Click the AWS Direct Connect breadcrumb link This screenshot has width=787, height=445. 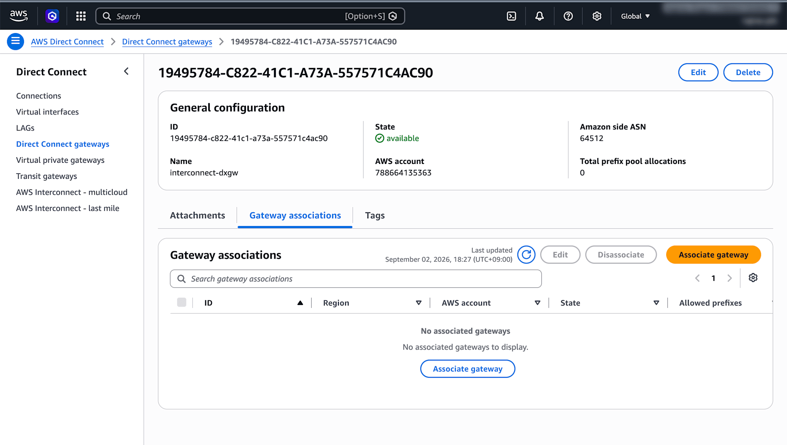pyautogui.click(x=67, y=42)
